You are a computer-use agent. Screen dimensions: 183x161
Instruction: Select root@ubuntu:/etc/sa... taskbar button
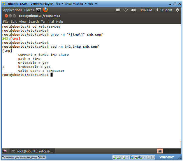click(32, 151)
